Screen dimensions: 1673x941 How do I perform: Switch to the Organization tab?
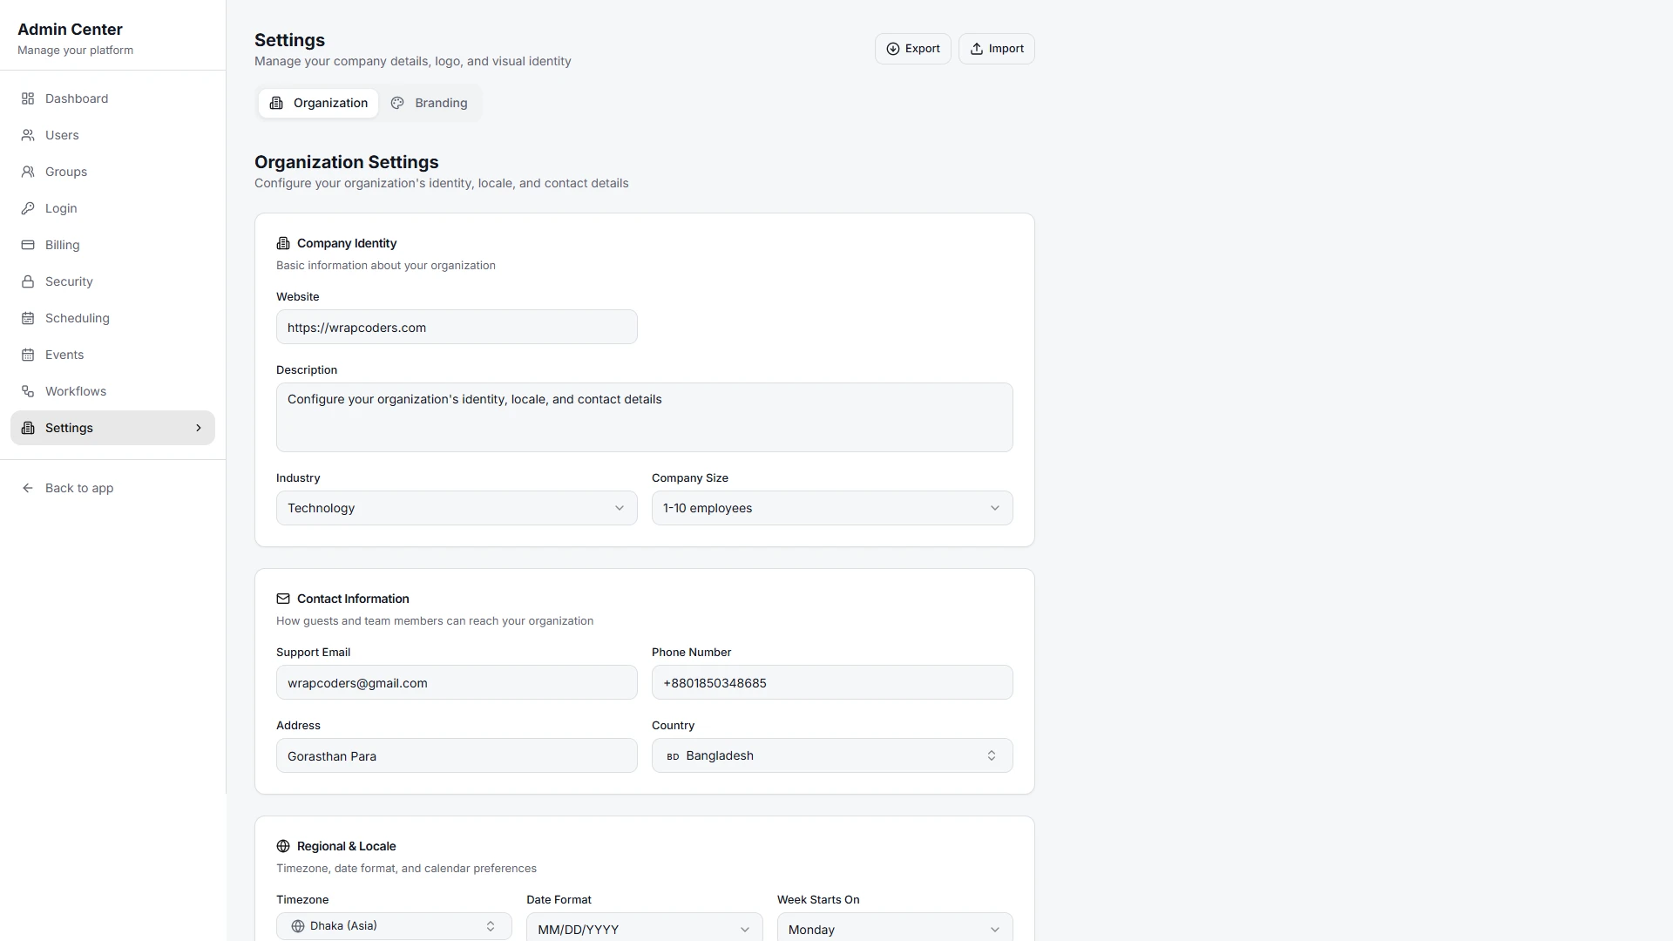pyautogui.click(x=318, y=103)
